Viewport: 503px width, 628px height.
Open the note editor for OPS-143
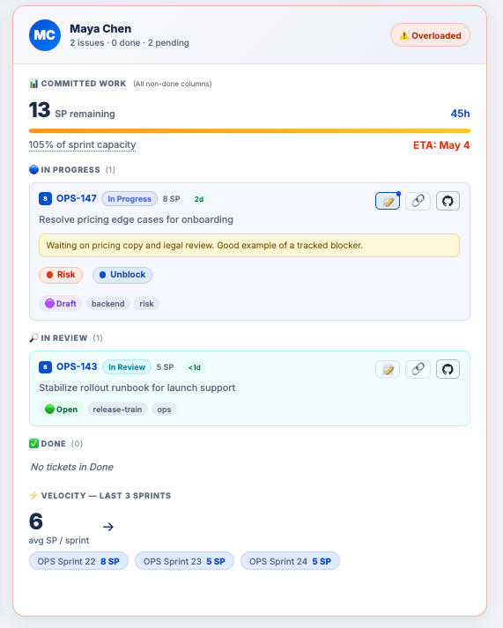coord(388,369)
